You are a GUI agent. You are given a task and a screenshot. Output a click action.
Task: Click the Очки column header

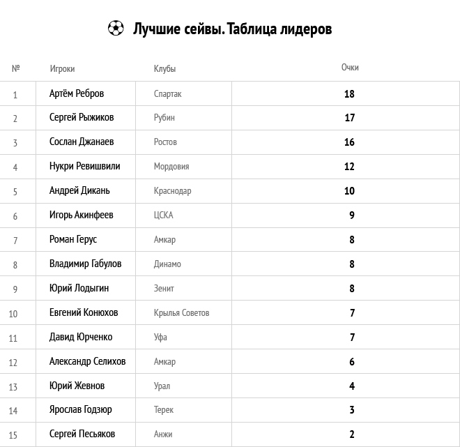click(350, 68)
